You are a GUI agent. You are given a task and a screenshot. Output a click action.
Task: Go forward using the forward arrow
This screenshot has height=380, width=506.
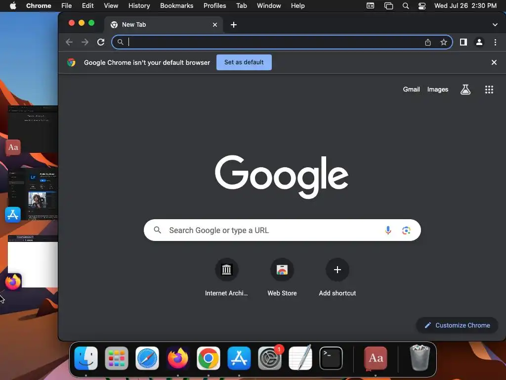pyautogui.click(x=85, y=42)
